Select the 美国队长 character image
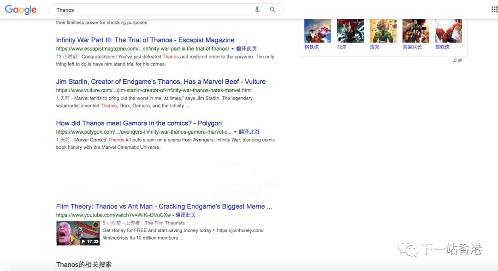The image size is (498, 271). 416,31
